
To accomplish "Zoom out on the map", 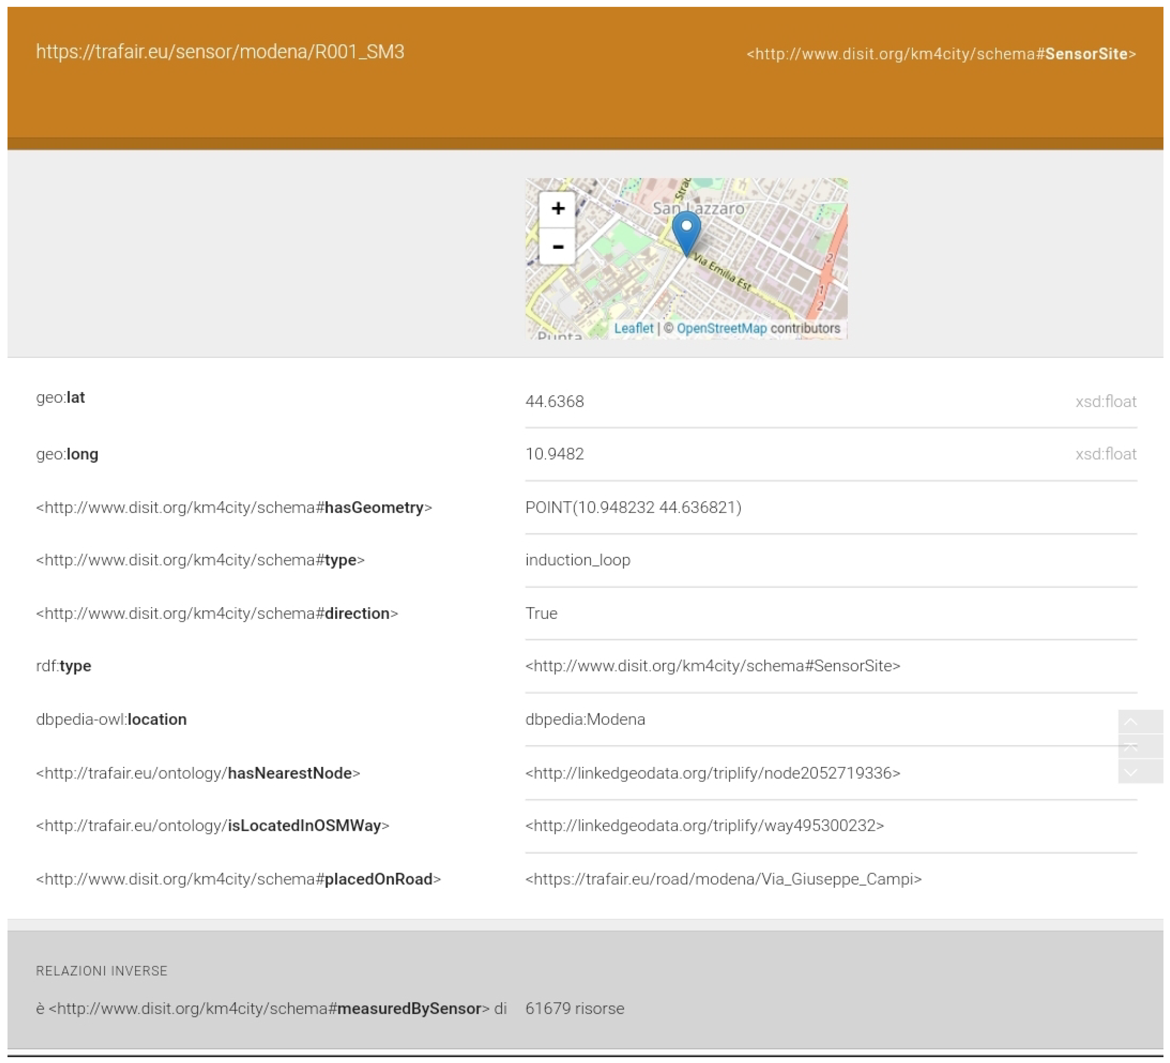I will pos(557,247).
